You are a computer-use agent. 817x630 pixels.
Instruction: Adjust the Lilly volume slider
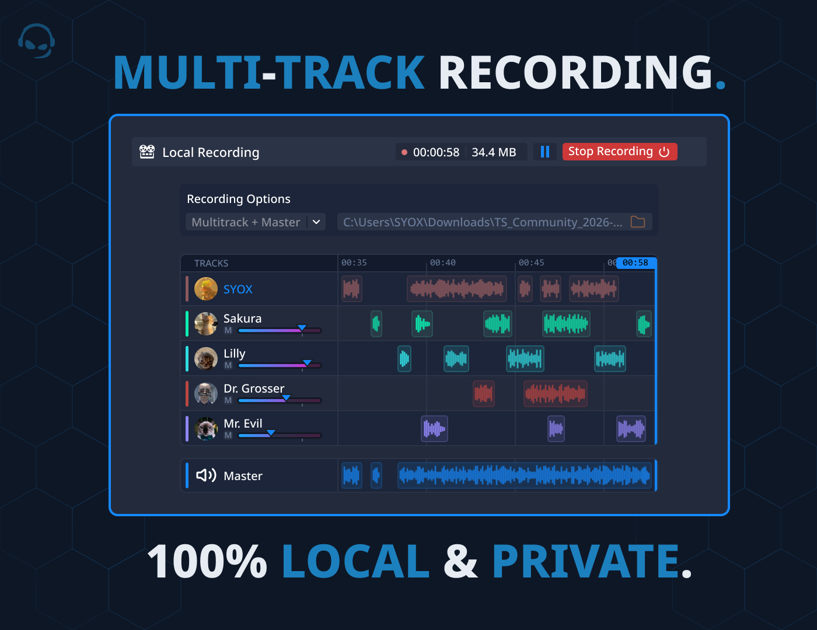coord(280,366)
